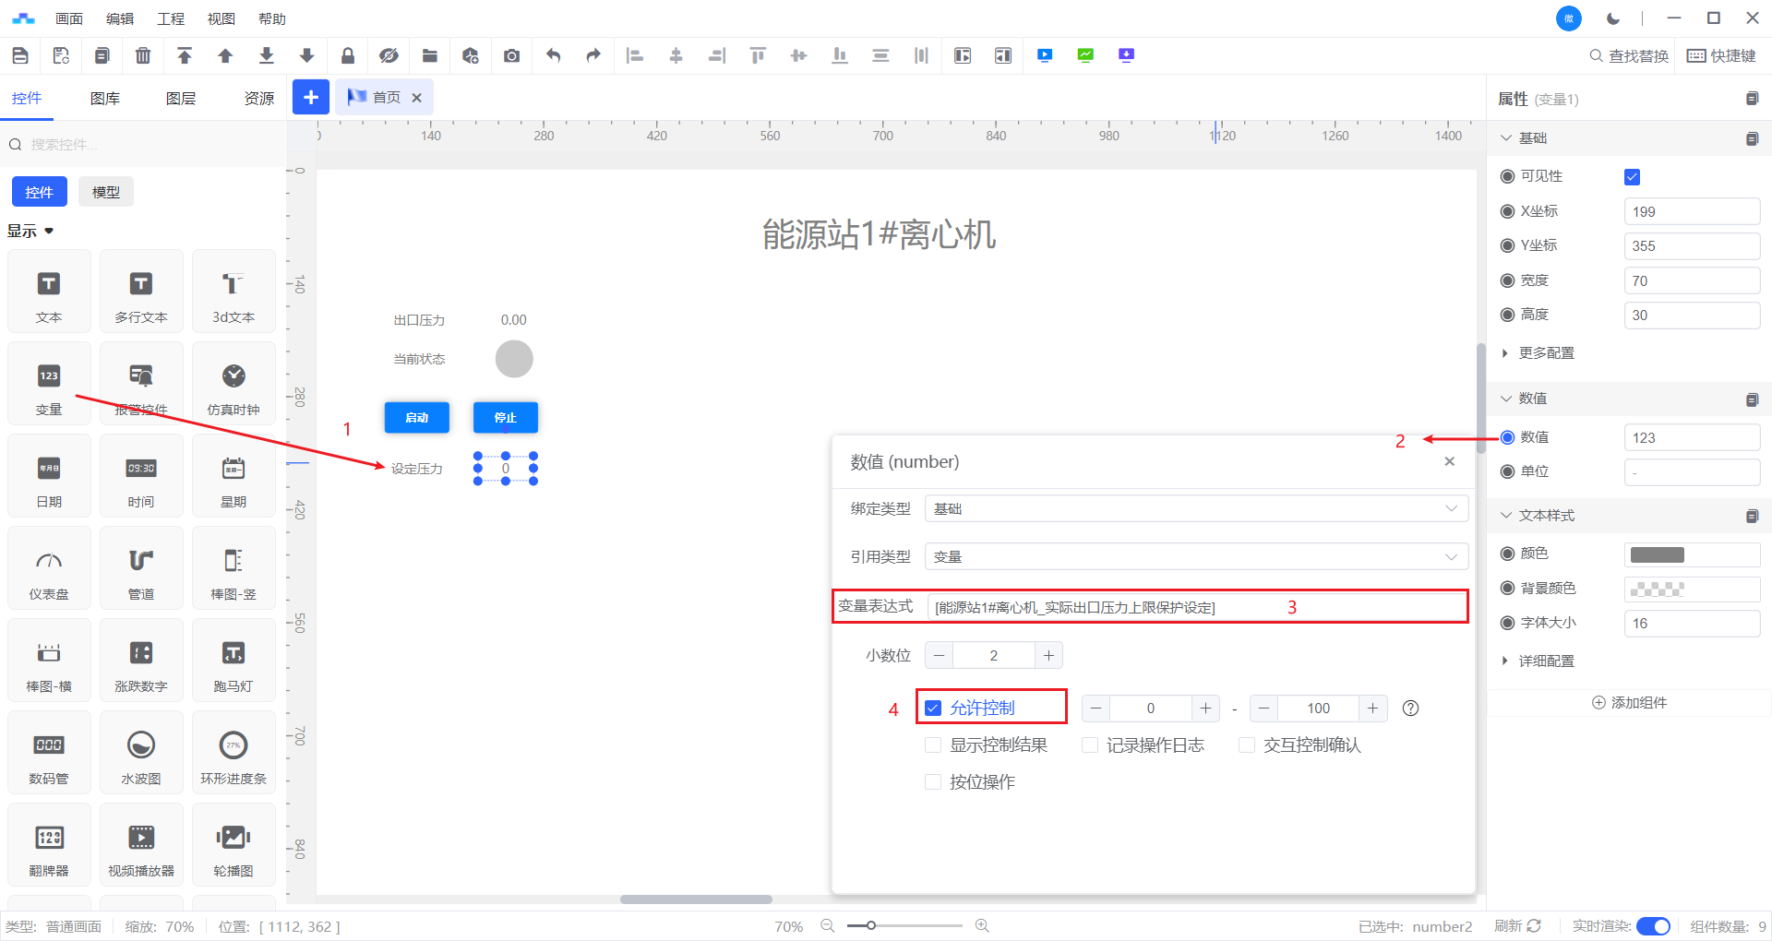The image size is (1772, 941).
Task: Open the 绑定类型 dropdown
Action: click(1196, 509)
